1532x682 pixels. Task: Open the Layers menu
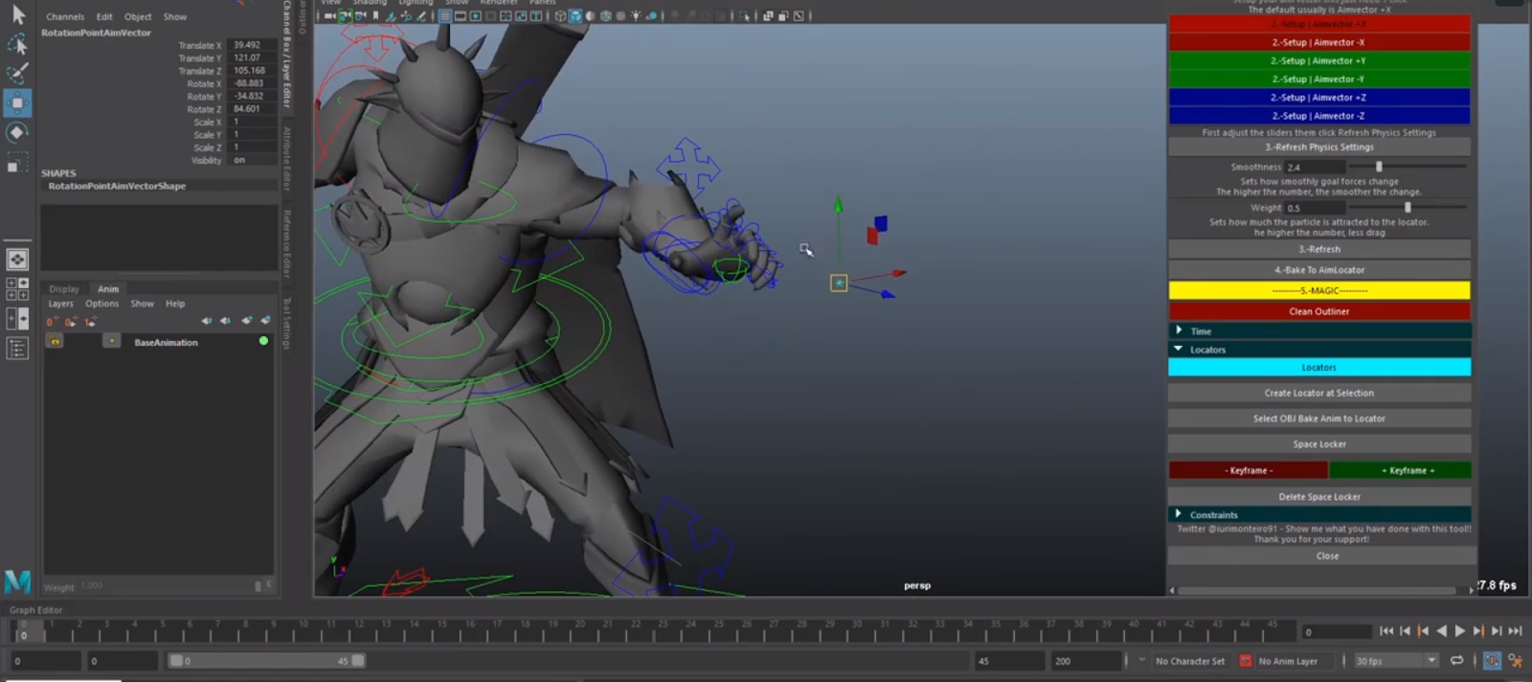click(60, 304)
